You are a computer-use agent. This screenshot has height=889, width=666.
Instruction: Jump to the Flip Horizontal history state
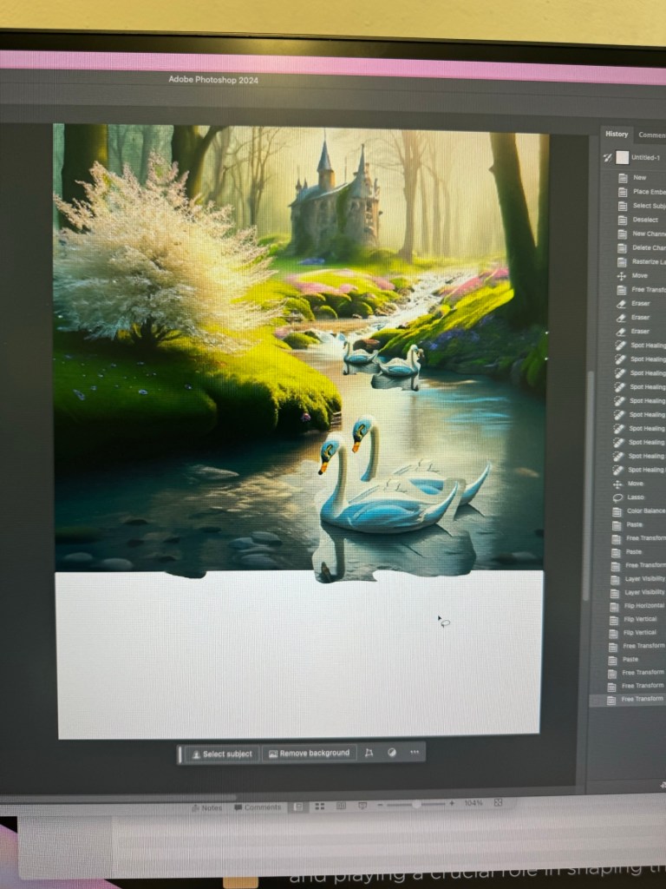[643, 605]
